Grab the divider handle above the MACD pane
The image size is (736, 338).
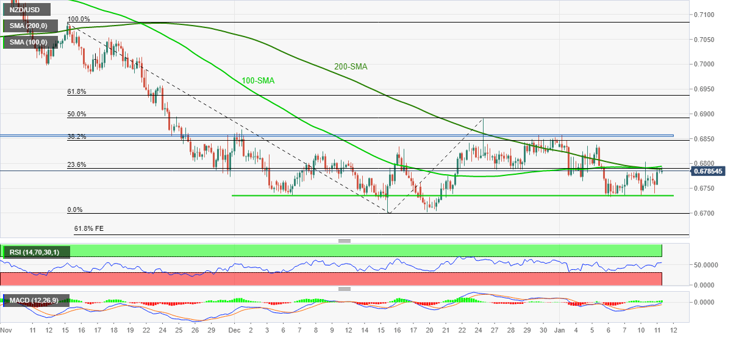345,289
